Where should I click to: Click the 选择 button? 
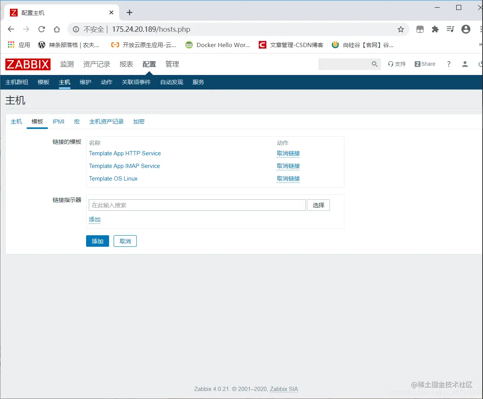click(318, 205)
